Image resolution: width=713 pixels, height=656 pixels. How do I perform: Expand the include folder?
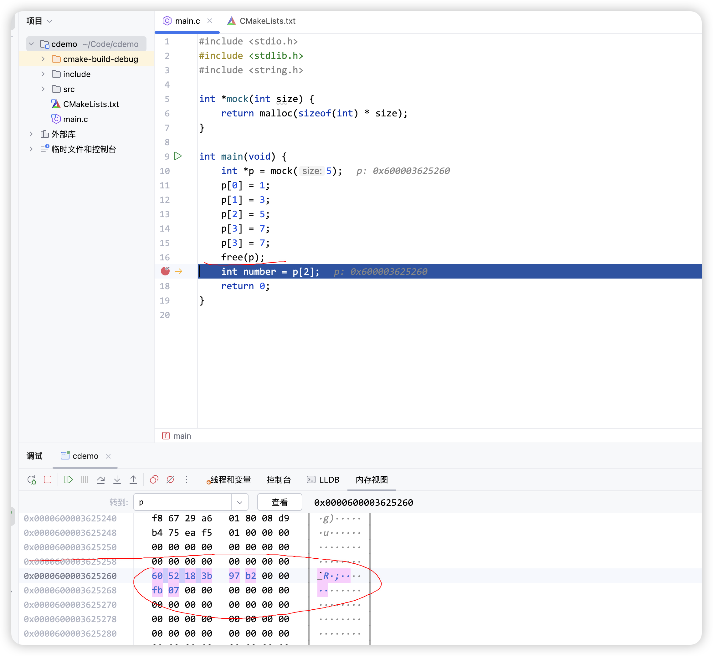(43, 74)
